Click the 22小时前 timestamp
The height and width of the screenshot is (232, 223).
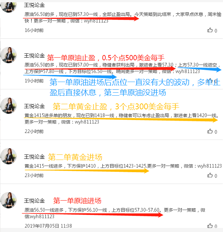34,132
